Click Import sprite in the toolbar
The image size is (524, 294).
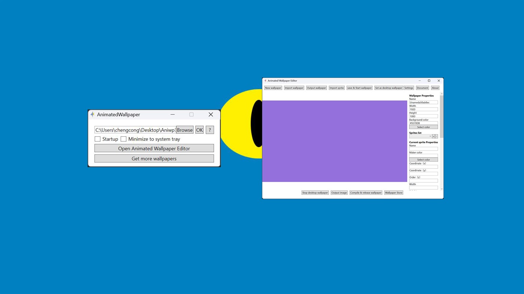[336, 87]
